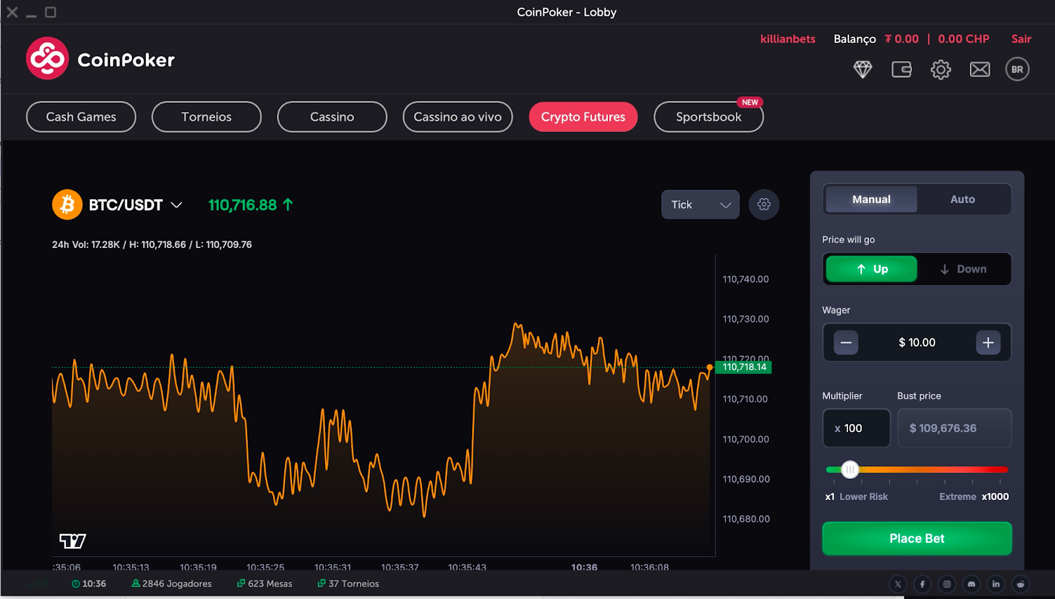Click the 24h Vol stats line
Screen dimensions: 1055x599
(152, 245)
